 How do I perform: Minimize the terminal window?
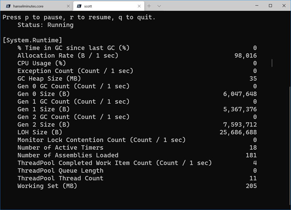coord(257,5)
